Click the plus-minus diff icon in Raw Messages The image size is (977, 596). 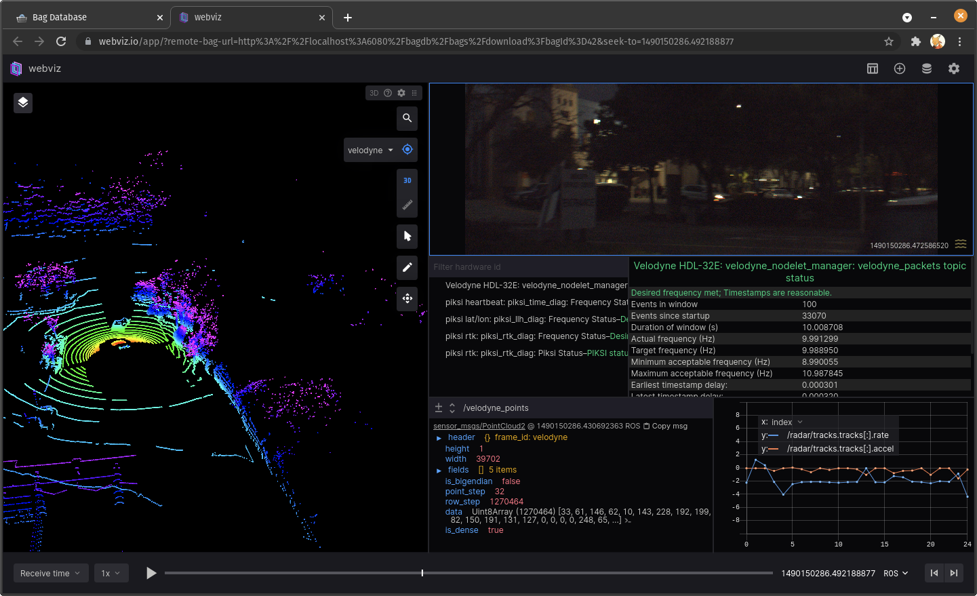(439, 408)
